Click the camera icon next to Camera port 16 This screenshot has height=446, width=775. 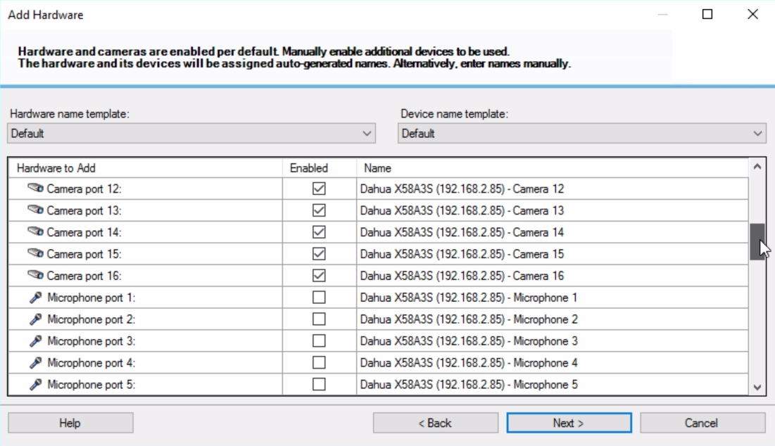click(x=35, y=276)
